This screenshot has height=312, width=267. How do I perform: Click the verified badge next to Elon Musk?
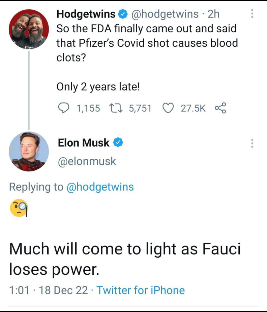point(118,143)
